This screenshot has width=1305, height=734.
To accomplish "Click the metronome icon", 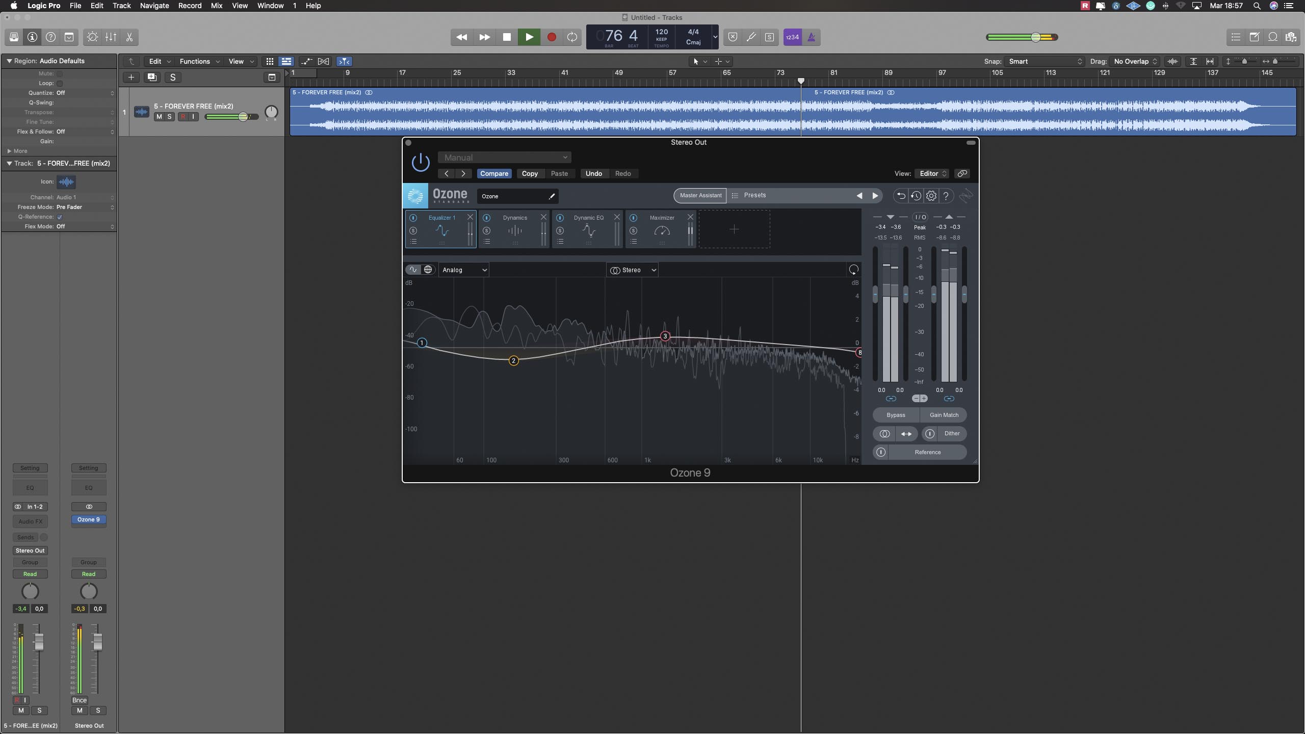I will click(811, 37).
